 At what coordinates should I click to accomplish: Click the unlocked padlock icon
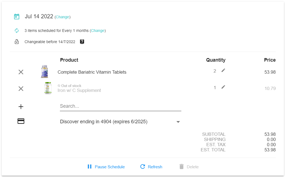[17, 42]
